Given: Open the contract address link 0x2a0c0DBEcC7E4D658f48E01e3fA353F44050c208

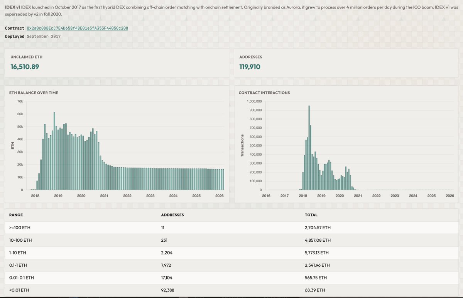Looking at the screenshot, I should 77,28.
